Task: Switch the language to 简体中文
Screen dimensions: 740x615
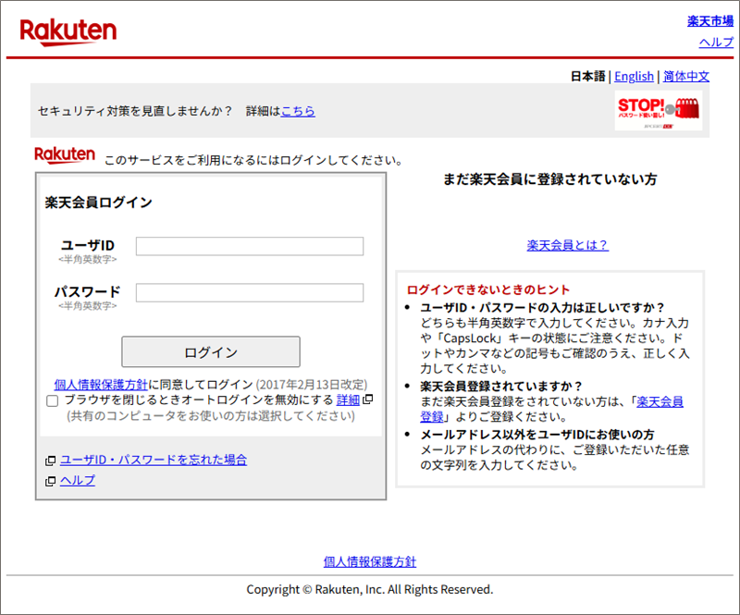Action: coord(685,76)
